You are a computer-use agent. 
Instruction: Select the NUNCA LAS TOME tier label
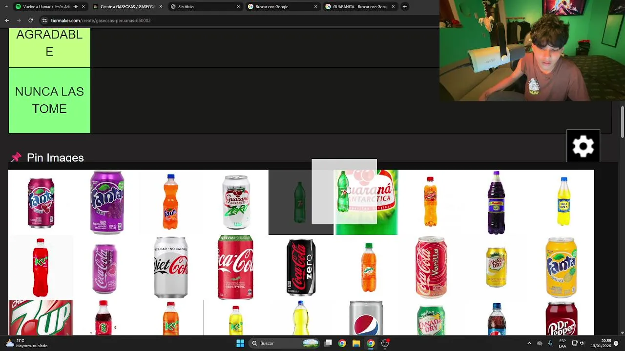point(49,100)
